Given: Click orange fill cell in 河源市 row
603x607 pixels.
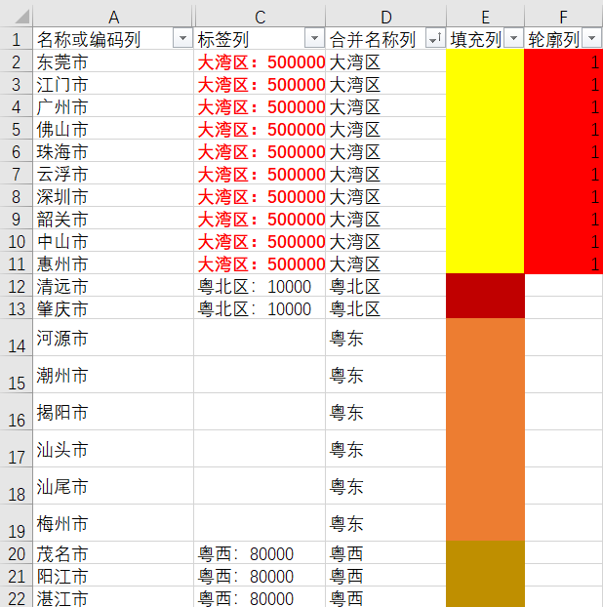Looking at the screenshot, I should tap(485, 338).
